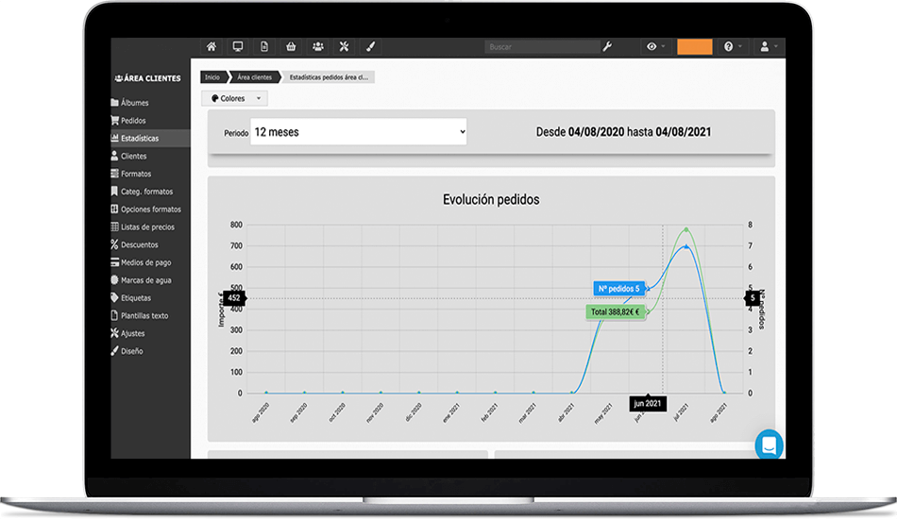Click the cart icon next to Pedidos

pyautogui.click(x=114, y=121)
